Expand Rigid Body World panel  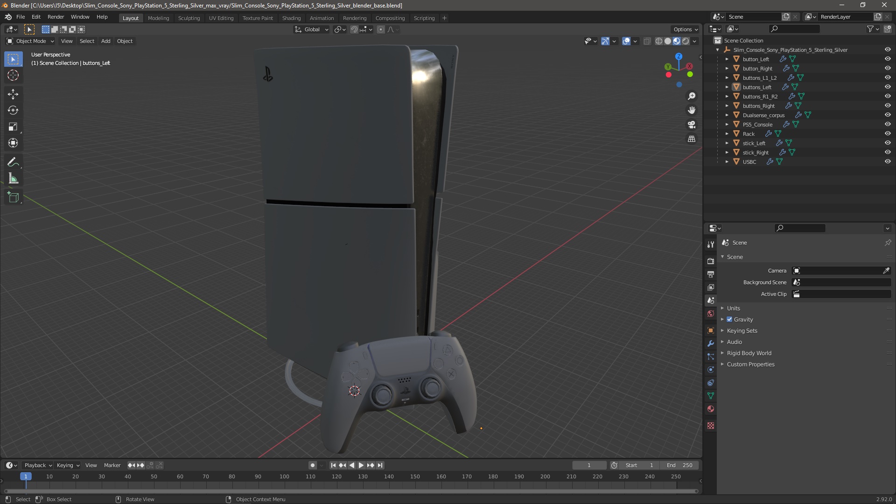749,353
